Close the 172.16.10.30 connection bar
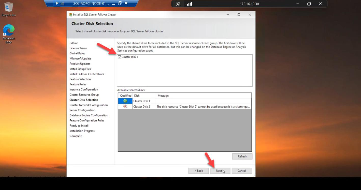This screenshot has height=190, width=361. [320, 4]
